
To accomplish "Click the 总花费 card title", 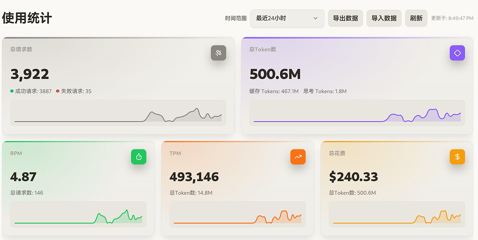I will point(337,154).
